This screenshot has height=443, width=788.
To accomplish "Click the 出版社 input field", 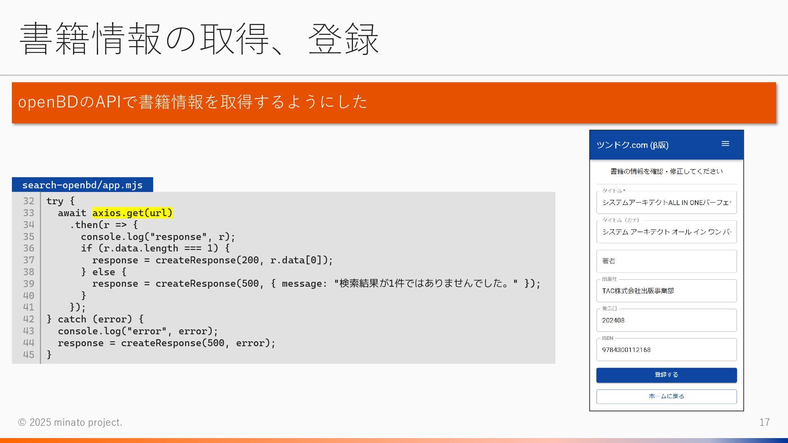I will point(666,291).
